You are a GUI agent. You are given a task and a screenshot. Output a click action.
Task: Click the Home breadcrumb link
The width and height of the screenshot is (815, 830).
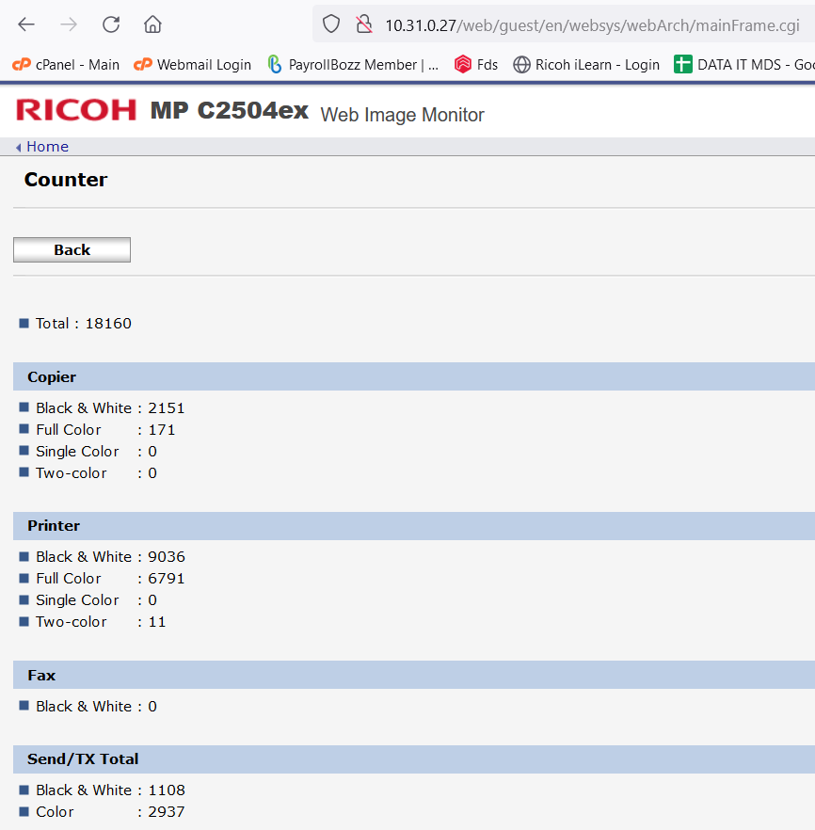point(47,147)
